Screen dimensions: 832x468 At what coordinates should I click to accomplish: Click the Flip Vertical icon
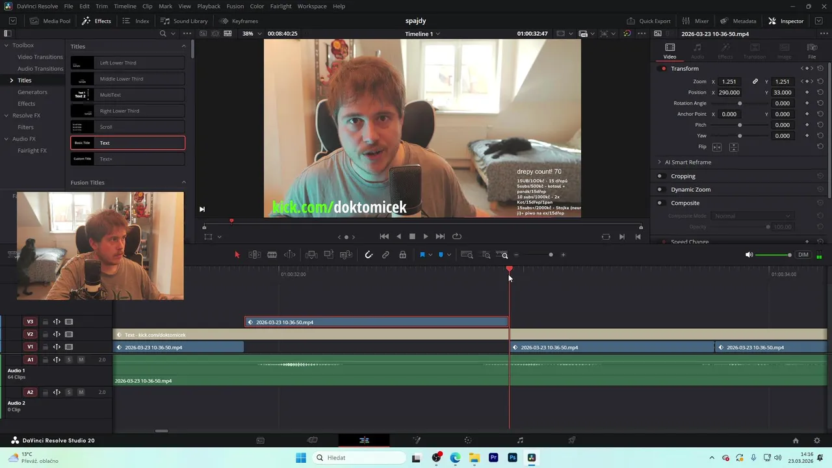733,147
